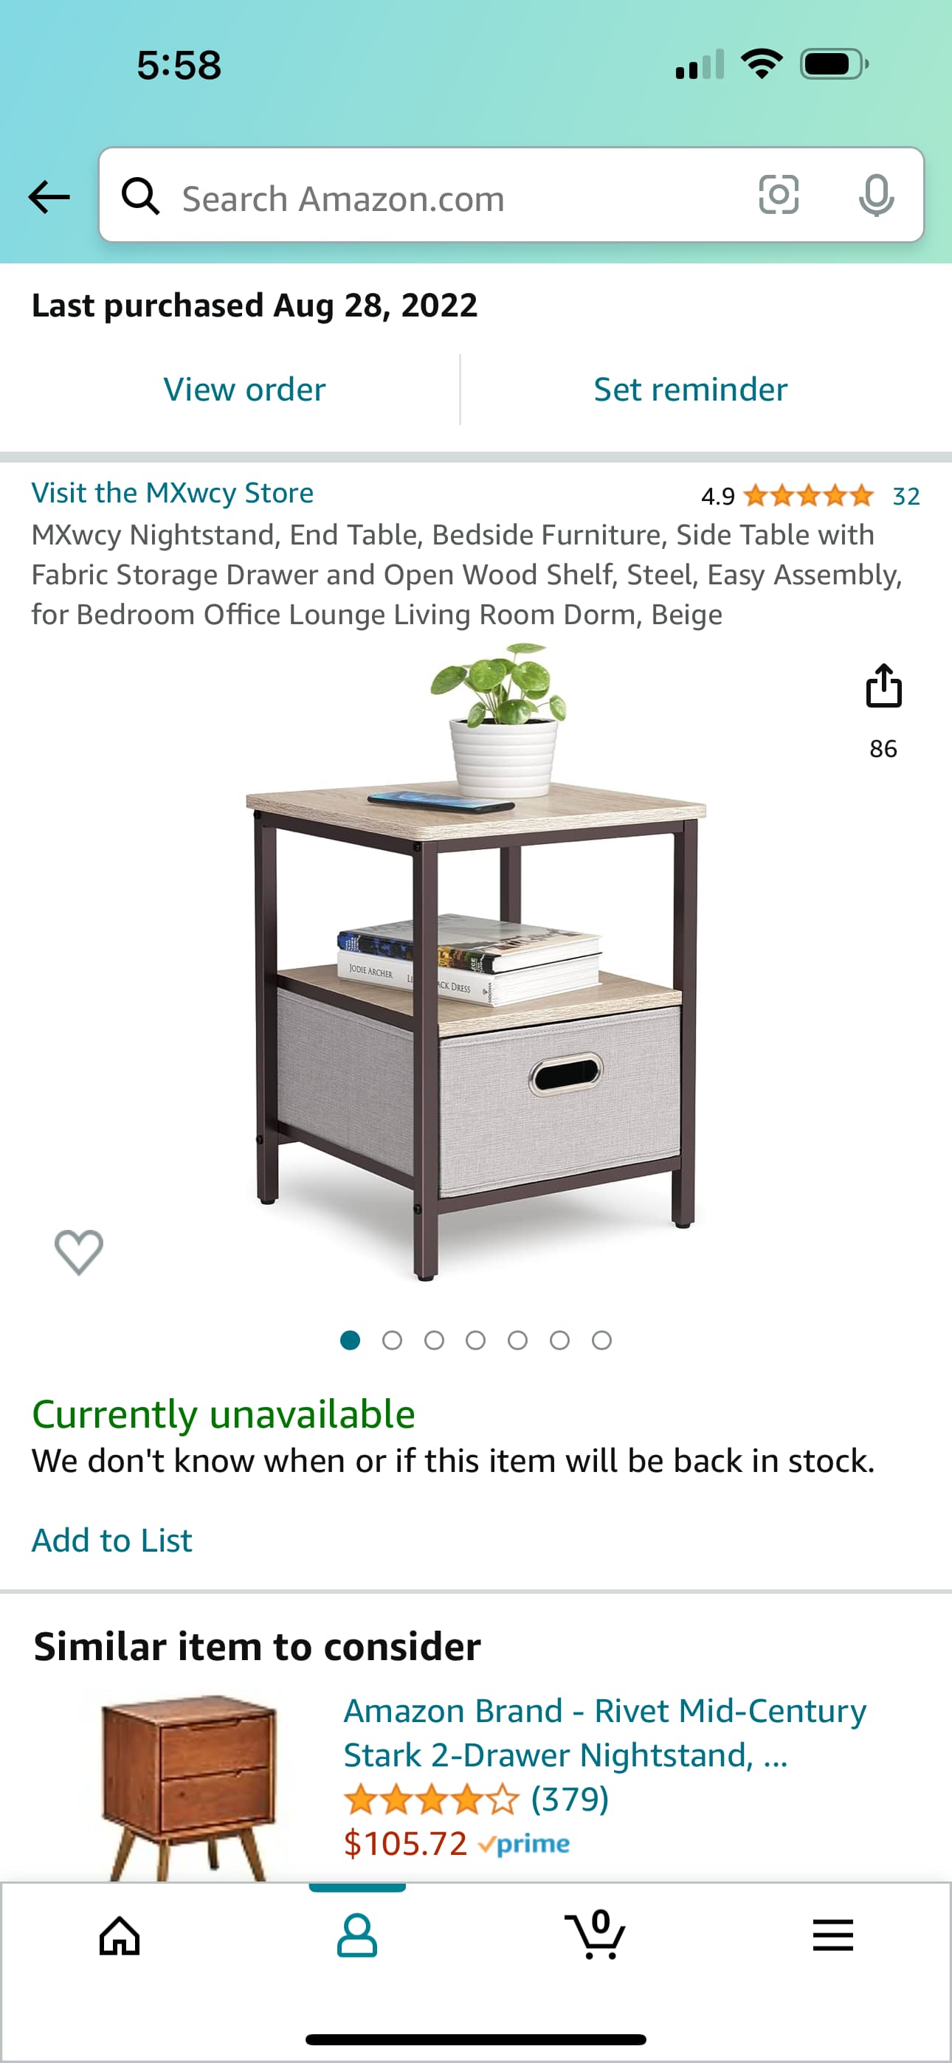952x2063 pixels.
Task: Tap the heart wishlist icon
Action: click(78, 1251)
